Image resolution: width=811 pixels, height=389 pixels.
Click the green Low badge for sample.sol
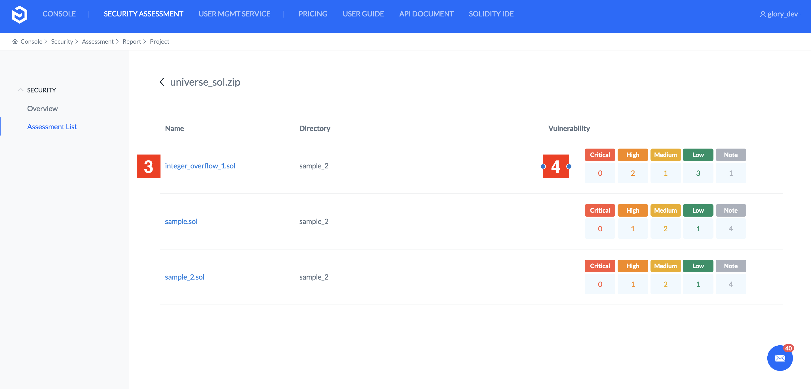(698, 211)
